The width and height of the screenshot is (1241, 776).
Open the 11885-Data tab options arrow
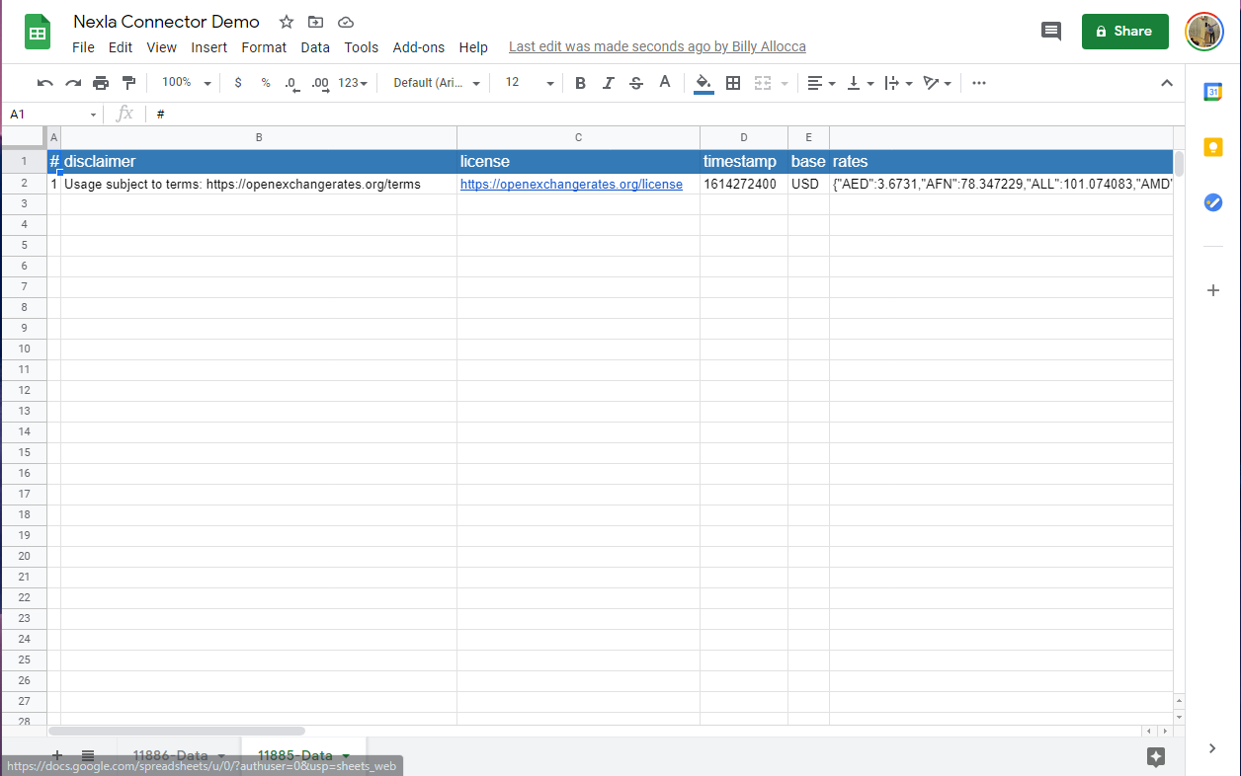346,756
